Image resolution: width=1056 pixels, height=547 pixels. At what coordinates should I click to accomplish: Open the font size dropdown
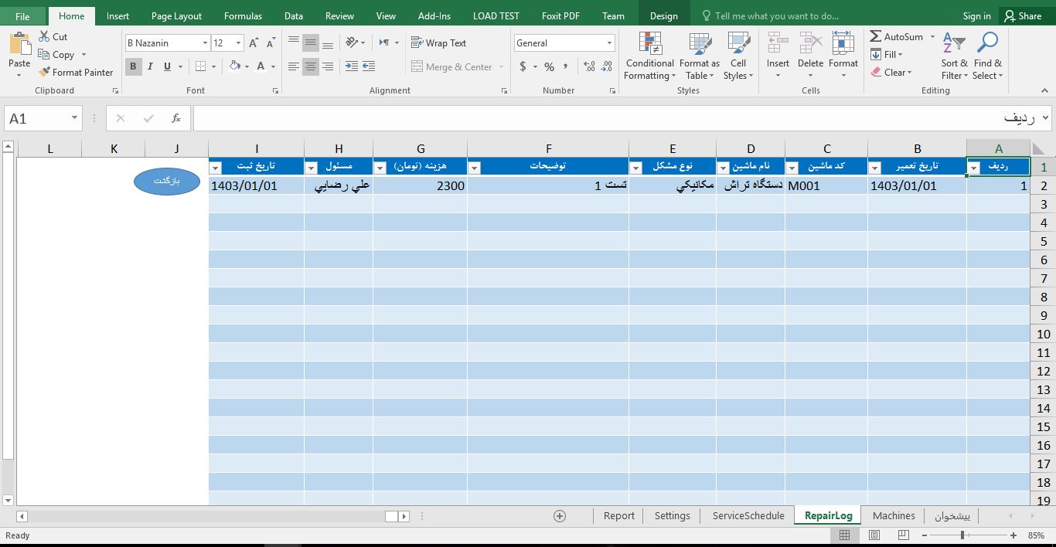(239, 43)
